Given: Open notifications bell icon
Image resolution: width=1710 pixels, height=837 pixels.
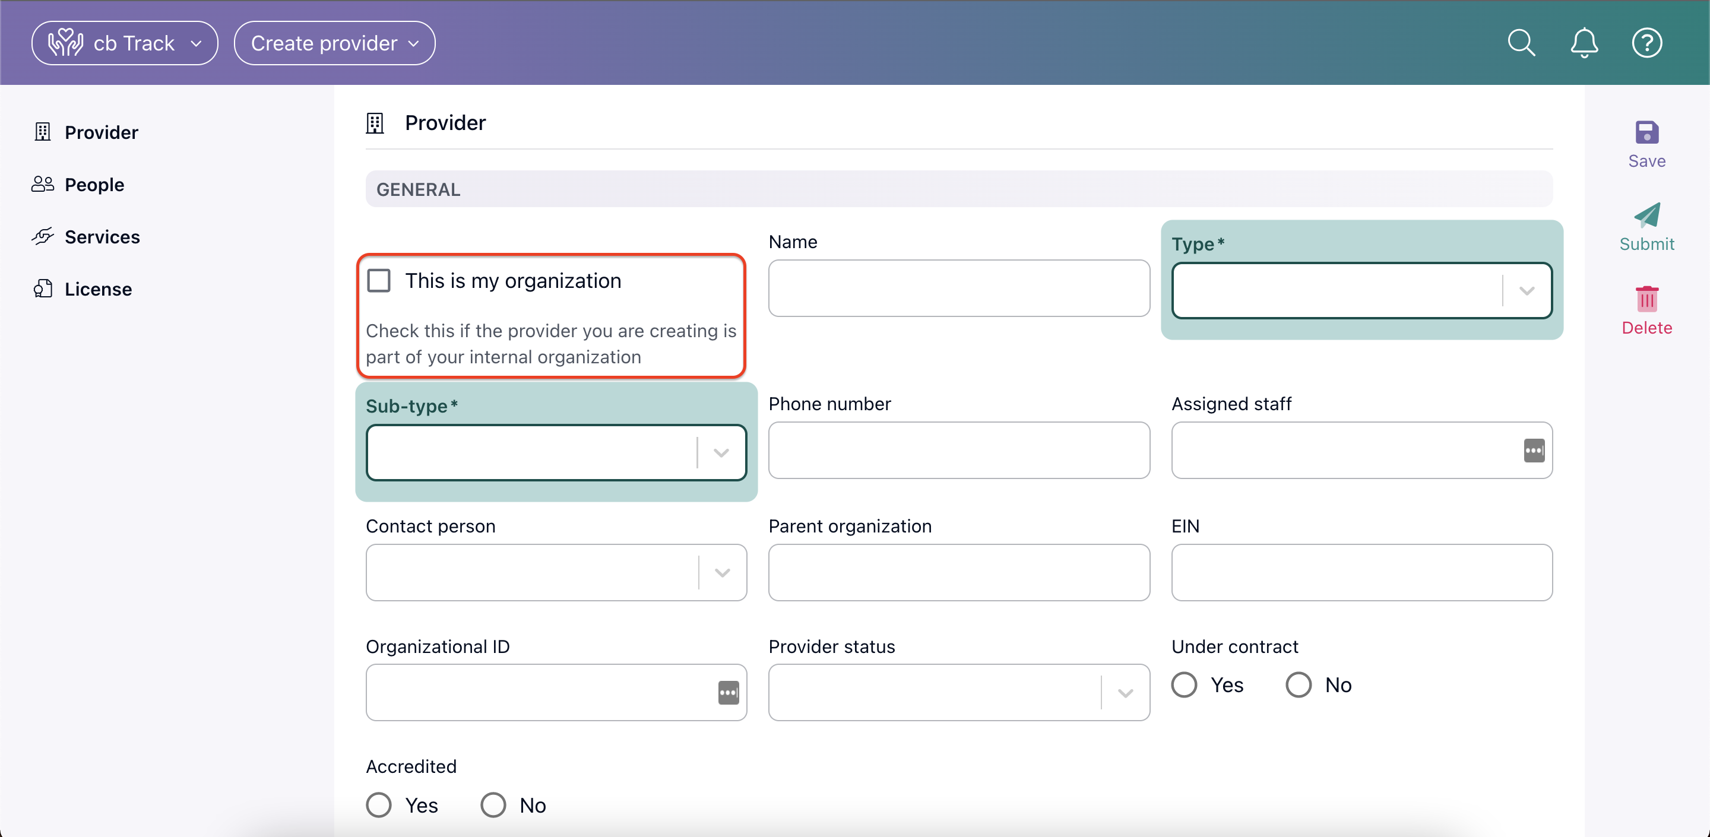Looking at the screenshot, I should click(1584, 43).
